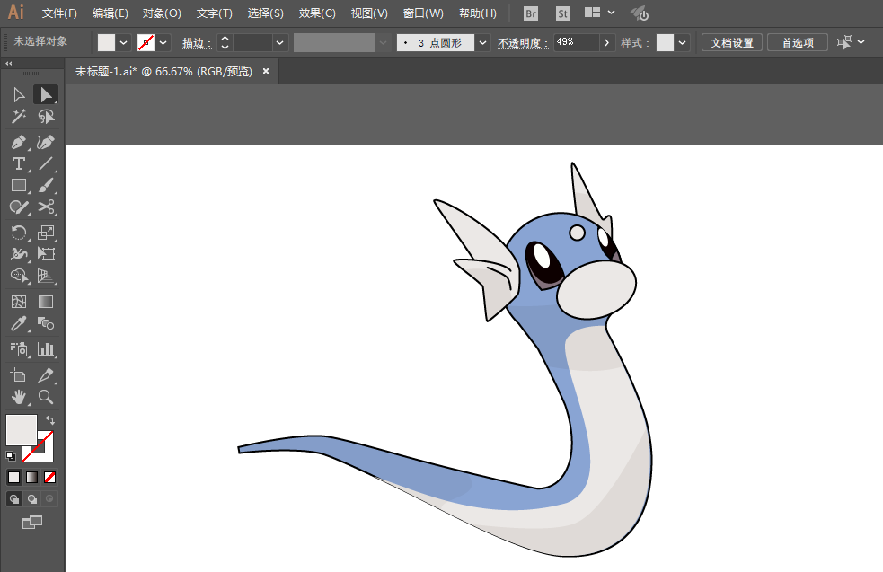This screenshot has height=572, width=883.
Task: Change screen mode at toolbox bottom
Action: click(32, 522)
